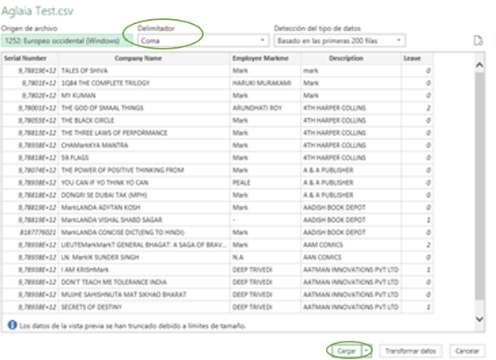Click the blue info icon beside truncation message
Image resolution: width=496 pixels, height=360 pixels.
pos(12,325)
